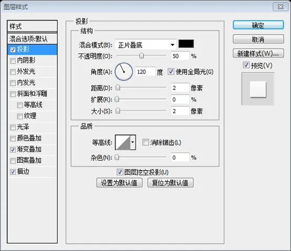Screen dimensions: 291x251
Task: Open the 正片叠底 blend mode dropdown
Action: tap(145, 45)
